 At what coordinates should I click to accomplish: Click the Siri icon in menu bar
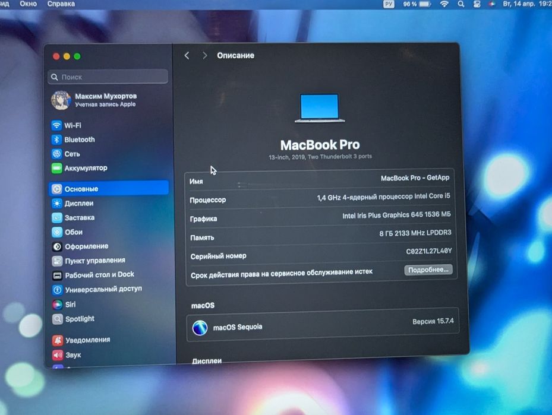coord(492,4)
